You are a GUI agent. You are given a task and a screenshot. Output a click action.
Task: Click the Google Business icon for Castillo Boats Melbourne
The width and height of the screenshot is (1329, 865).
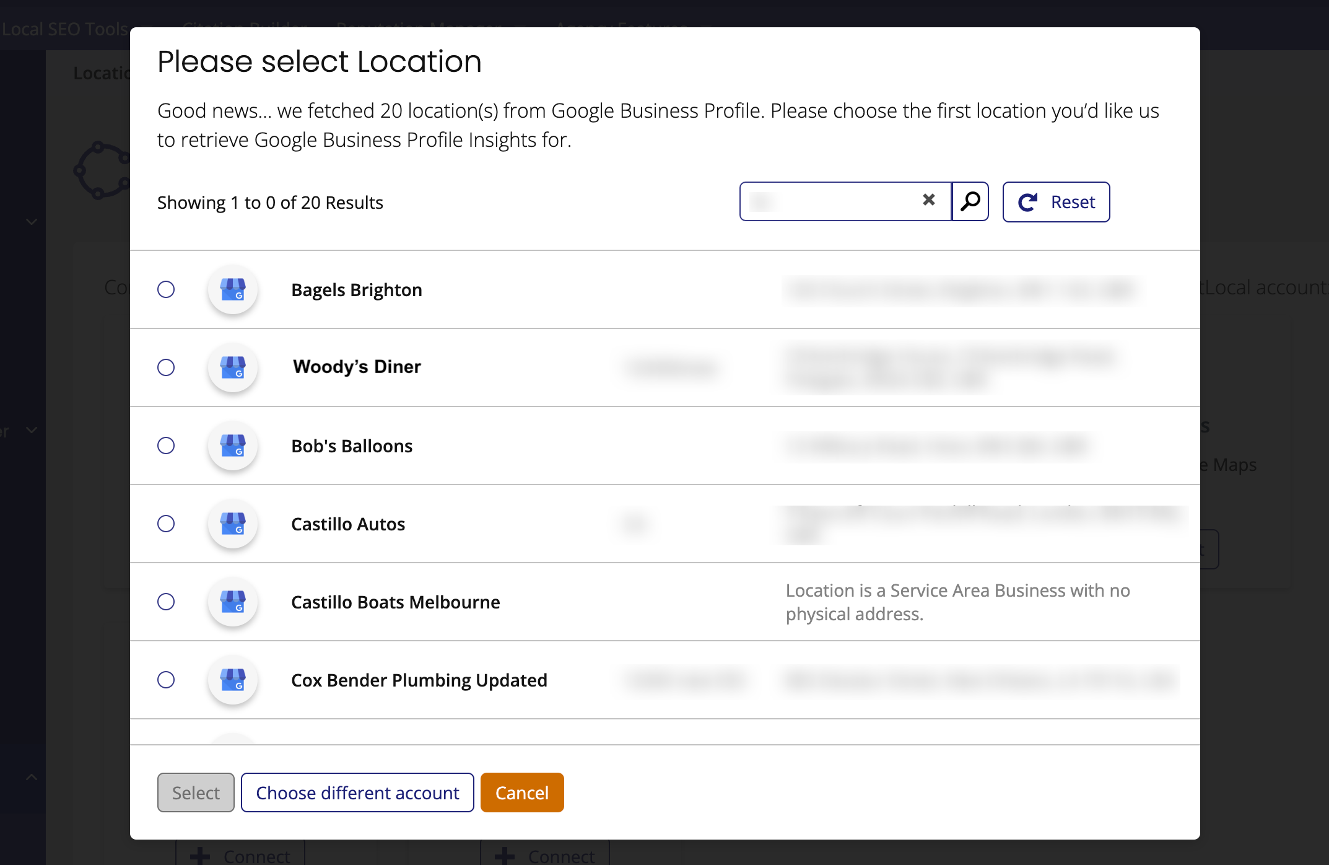tap(233, 602)
